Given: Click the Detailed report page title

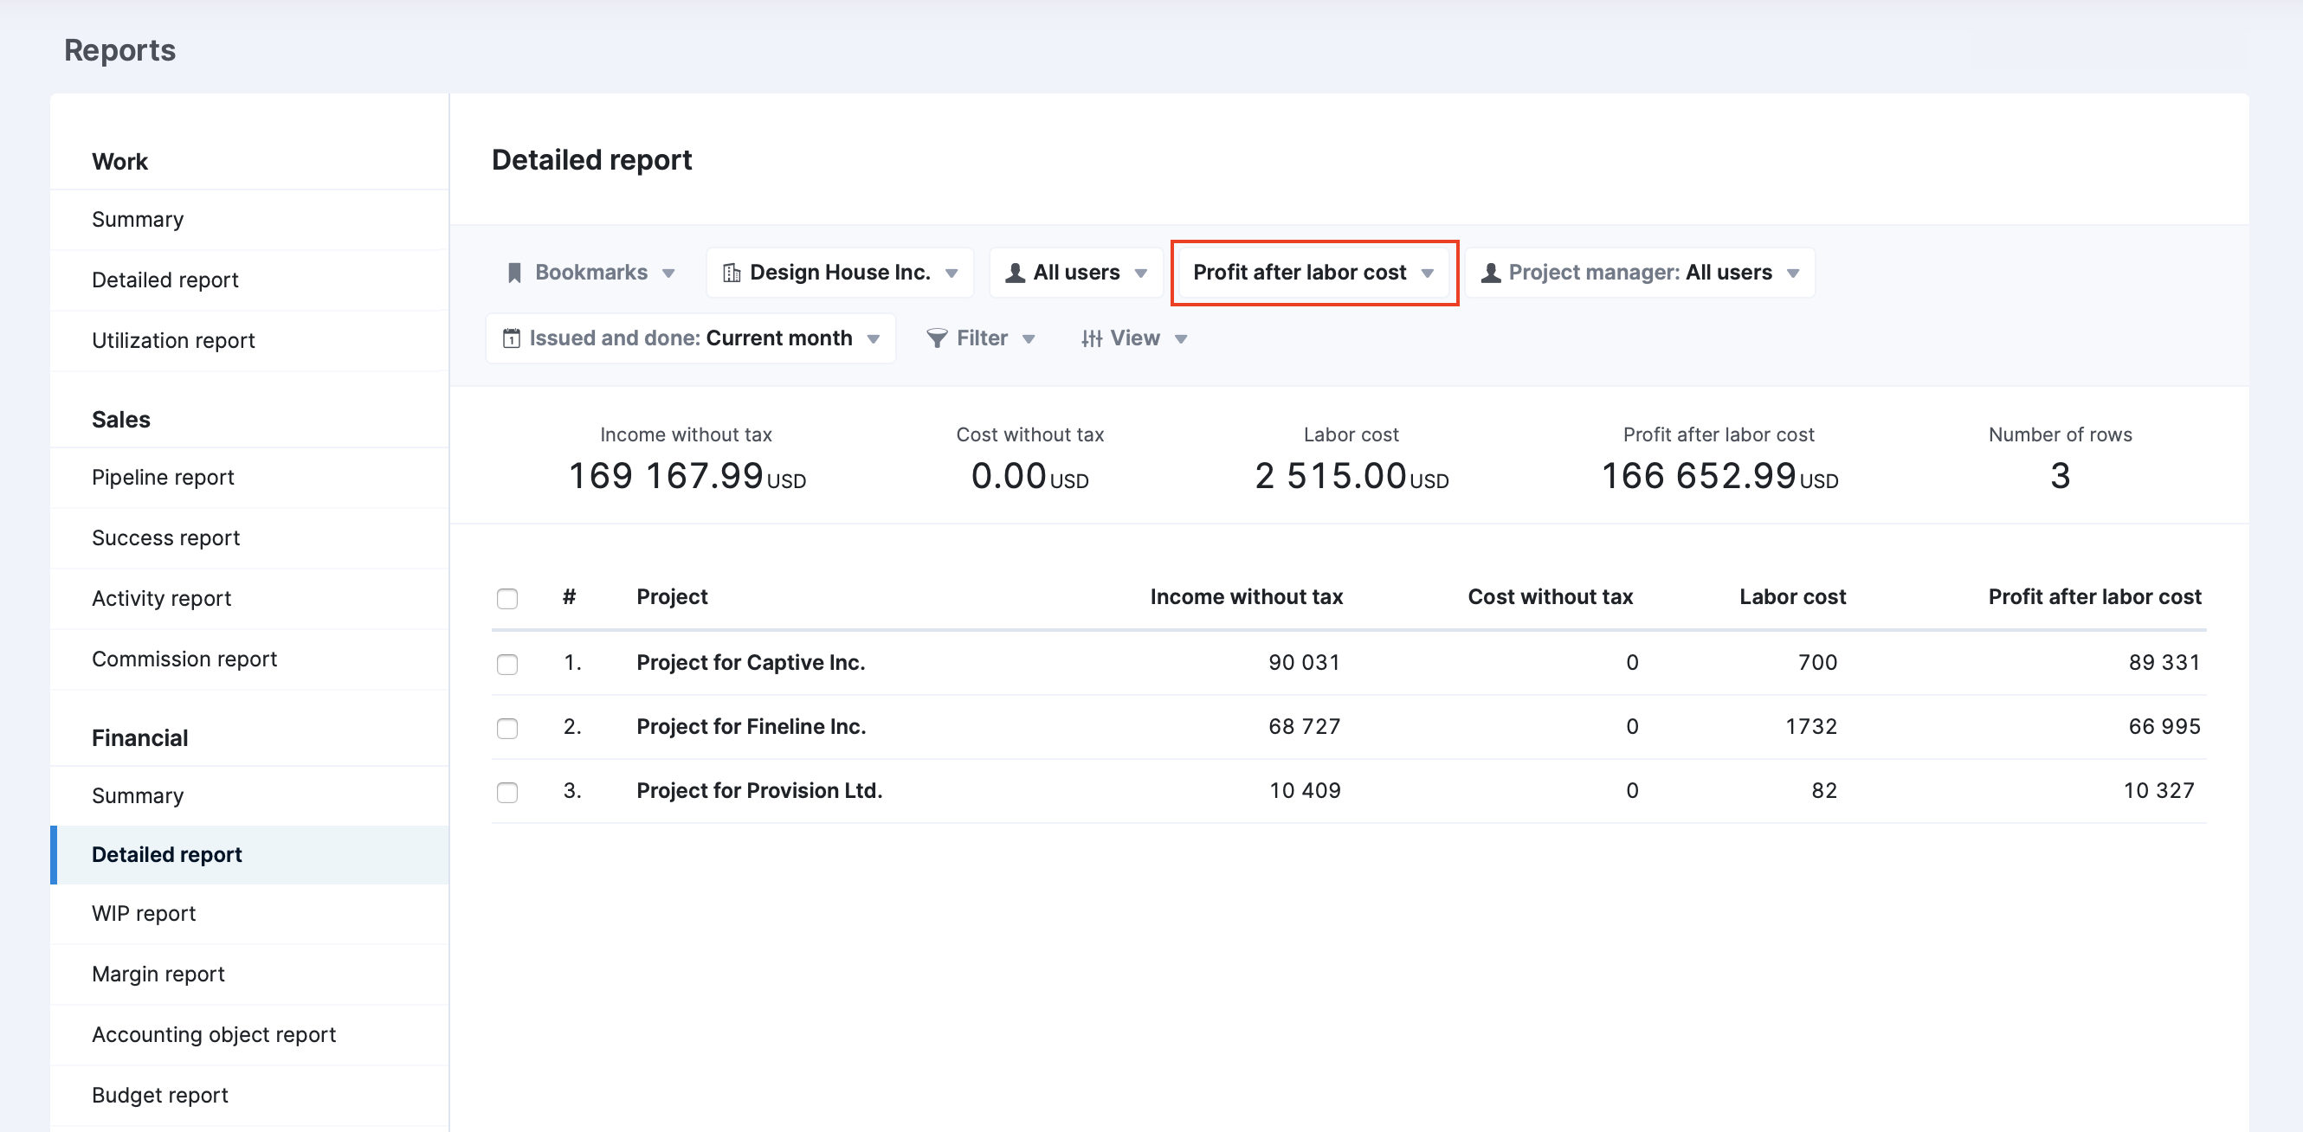Looking at the screenshot, I should tap(592, 160).
